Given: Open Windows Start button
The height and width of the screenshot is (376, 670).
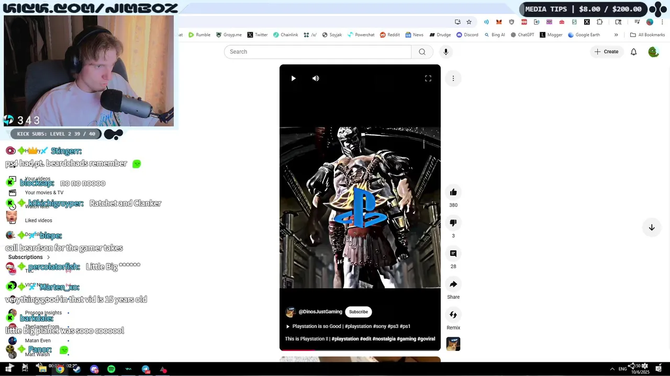Looking at the screenshot, I should pos(9,369).
